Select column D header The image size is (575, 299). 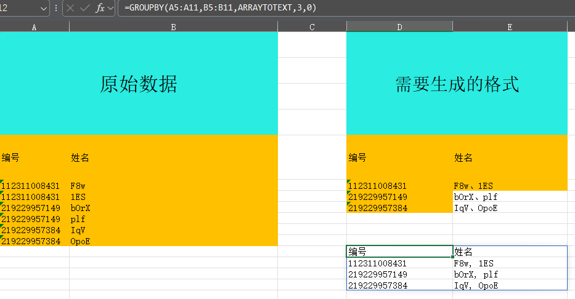coord(399,26)
